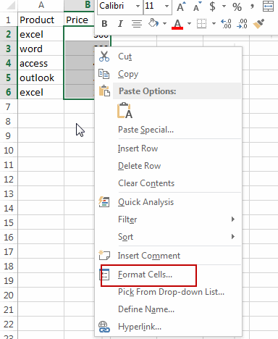Select column A header

pos(41,5)
